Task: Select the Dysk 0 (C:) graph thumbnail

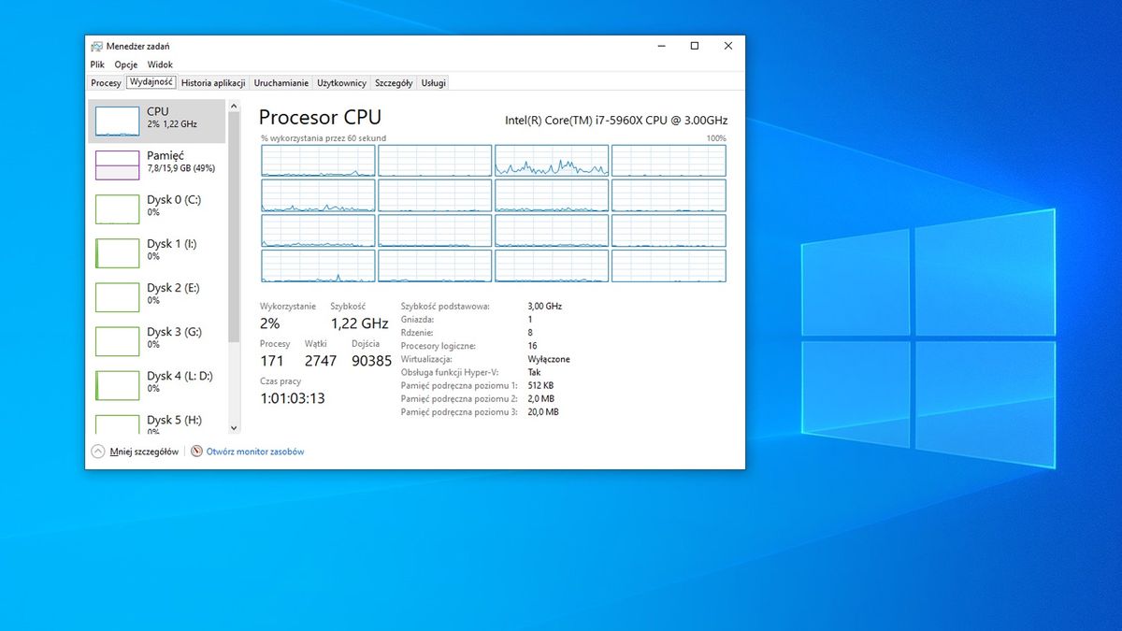Action: point(117,208)
